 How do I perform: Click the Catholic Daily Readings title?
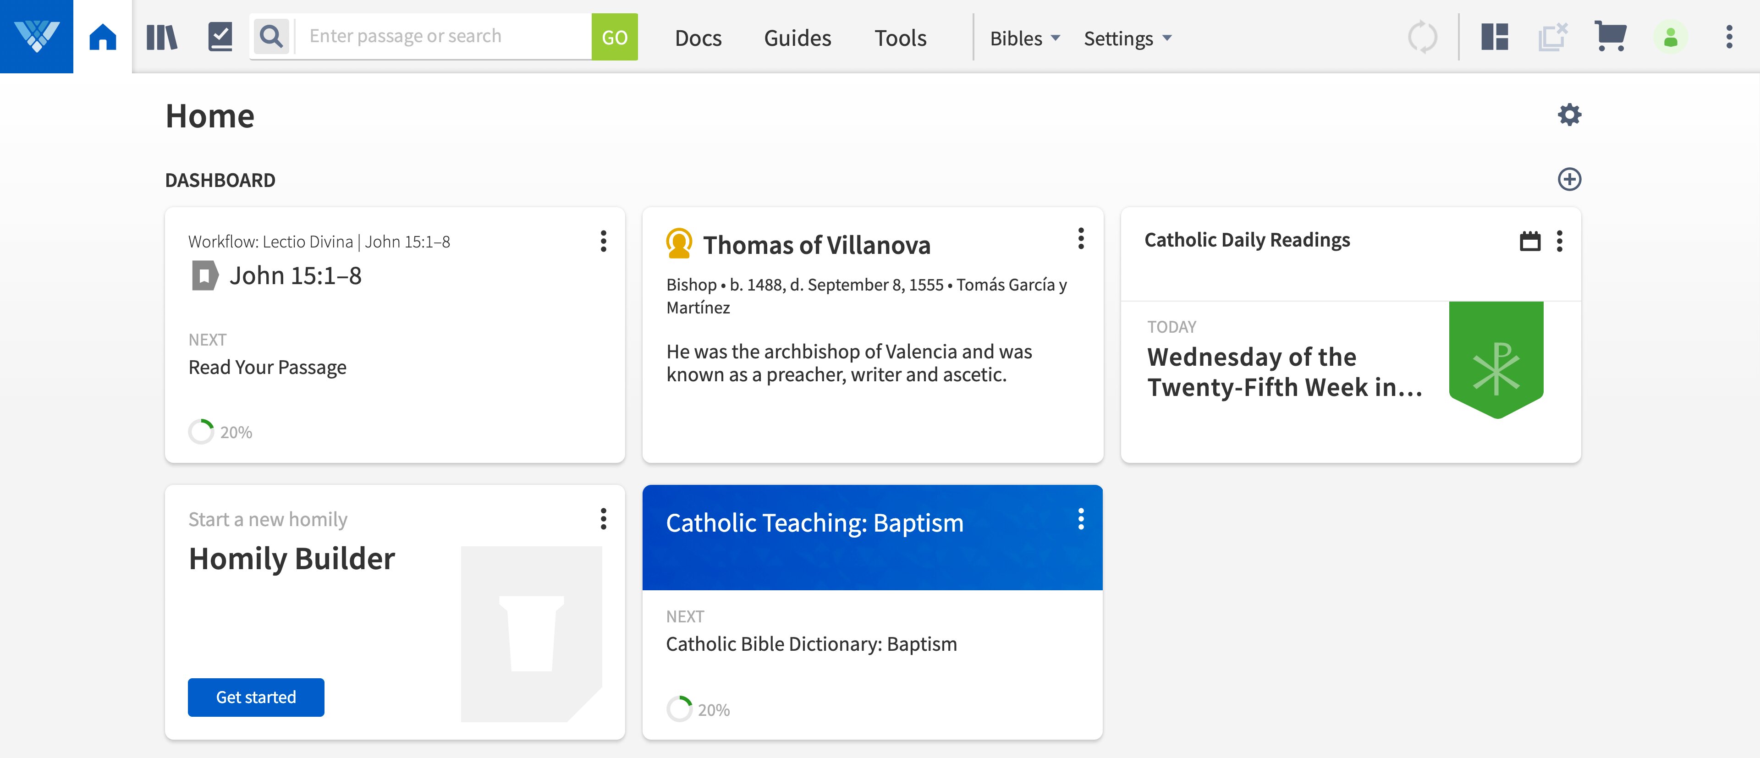pyautogui.click(x=1247, y=241)
